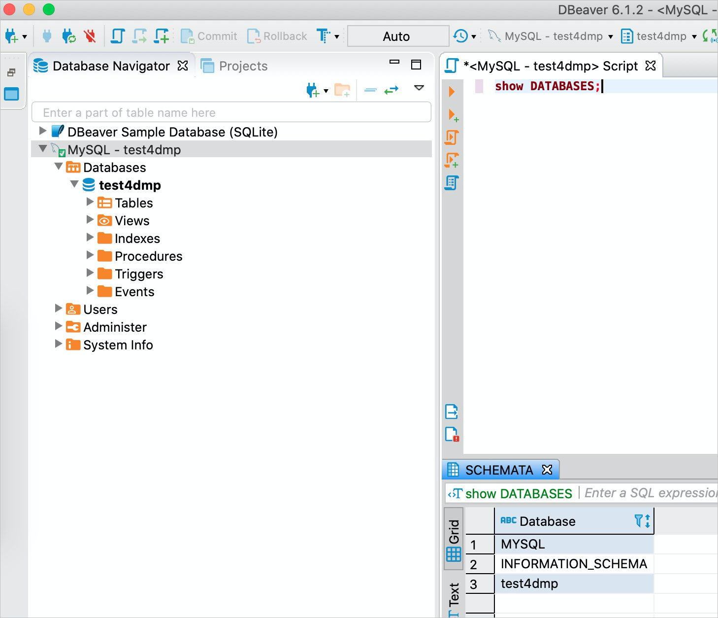
Task: Click the Commit button
Action: (x=209, y=36)
